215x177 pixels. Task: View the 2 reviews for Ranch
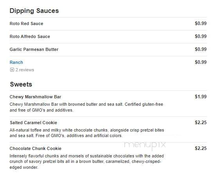[25, 70]
